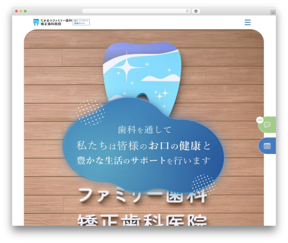Click the headline 私たちは皆様のお口の健康と
This screenshot has height=243, width=288.
point(143,146)
